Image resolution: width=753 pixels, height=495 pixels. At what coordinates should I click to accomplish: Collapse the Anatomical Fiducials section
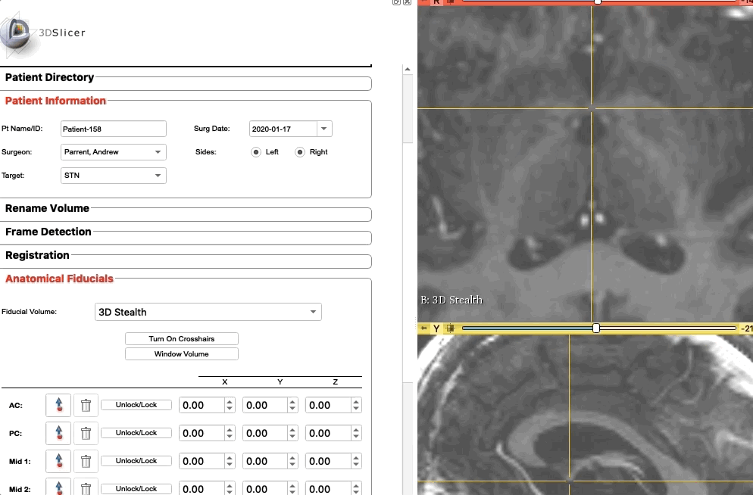click(59, 279)
